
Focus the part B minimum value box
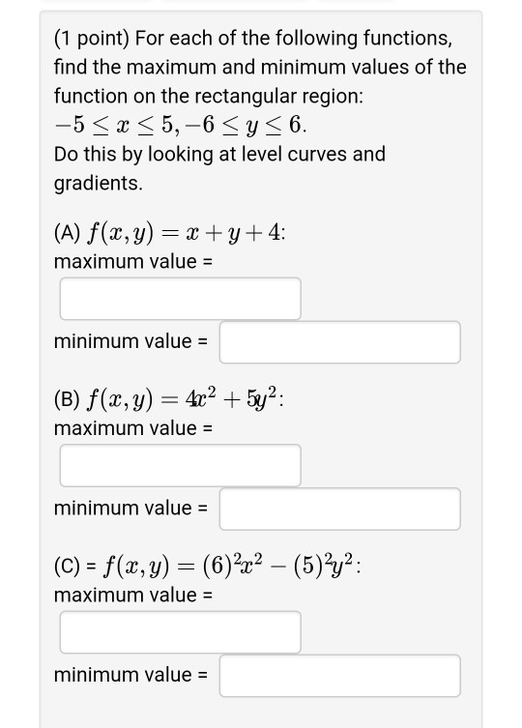[340, 509]
